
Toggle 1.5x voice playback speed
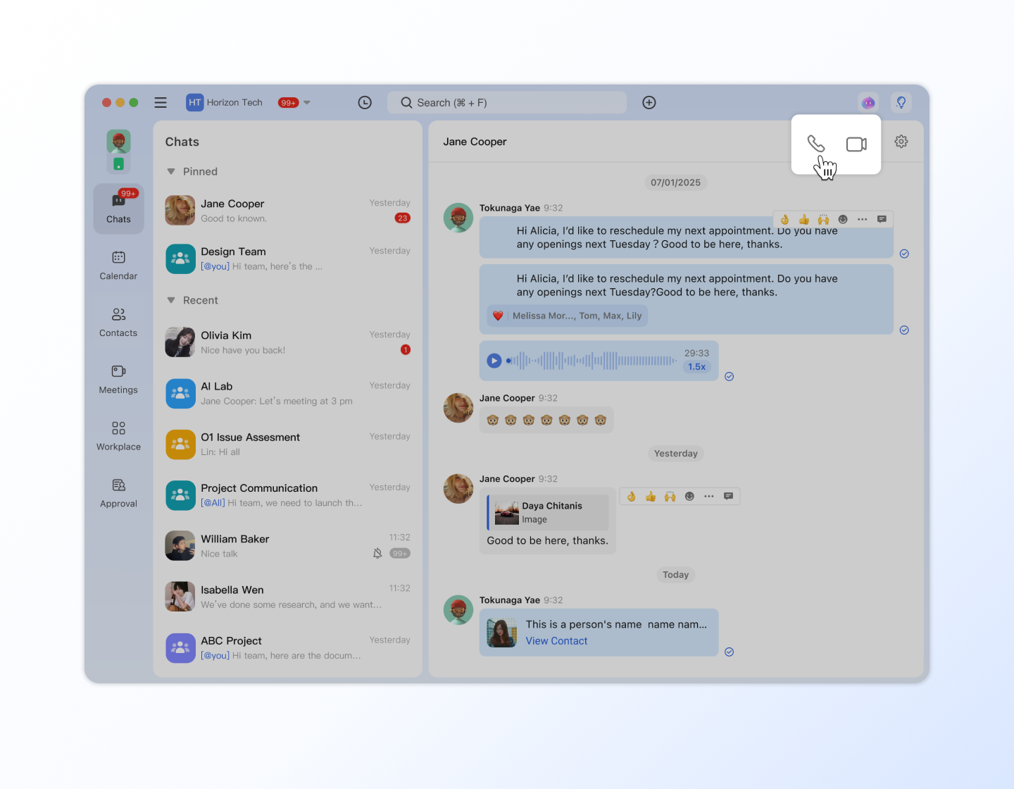pos(696,367)
